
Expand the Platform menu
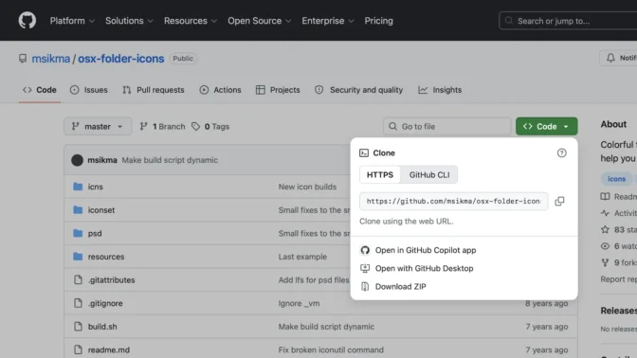click(72, 21)
